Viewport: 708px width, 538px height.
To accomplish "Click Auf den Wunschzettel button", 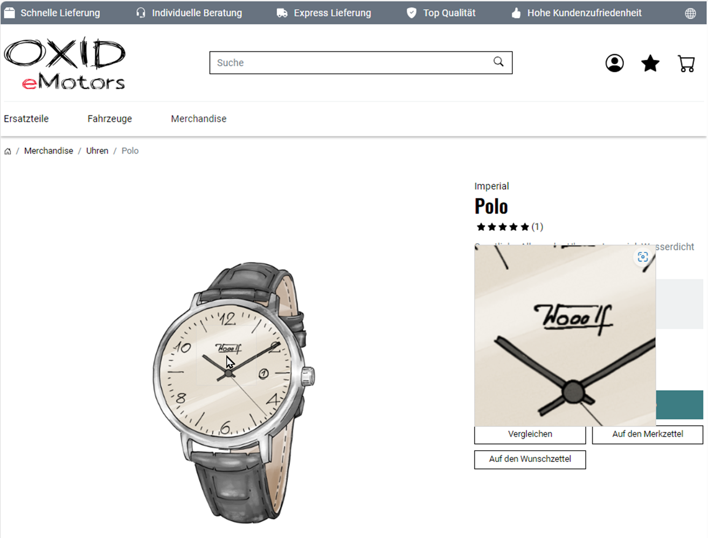I will pyautogui.click(x=530, y=459).
